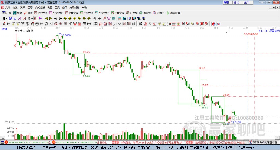Select the circled 金 golden ratio tool
The width and height of the screenshot is (280, 150).
coord(159,24)
